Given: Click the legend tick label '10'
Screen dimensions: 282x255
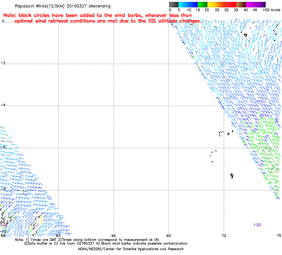Looking at the screenshot, I should pyautogui.click(x=189, y=10).
